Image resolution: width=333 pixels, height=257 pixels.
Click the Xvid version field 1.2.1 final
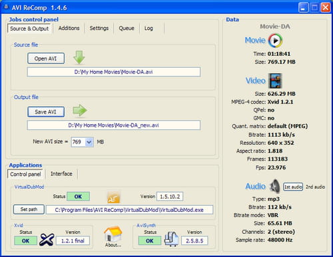coord(73,240)
